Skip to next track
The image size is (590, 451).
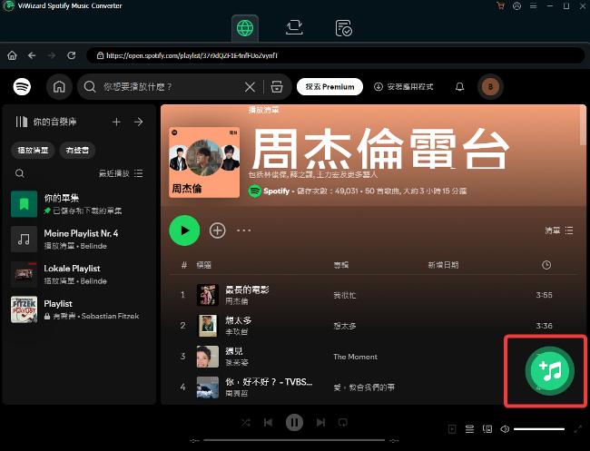320,422
